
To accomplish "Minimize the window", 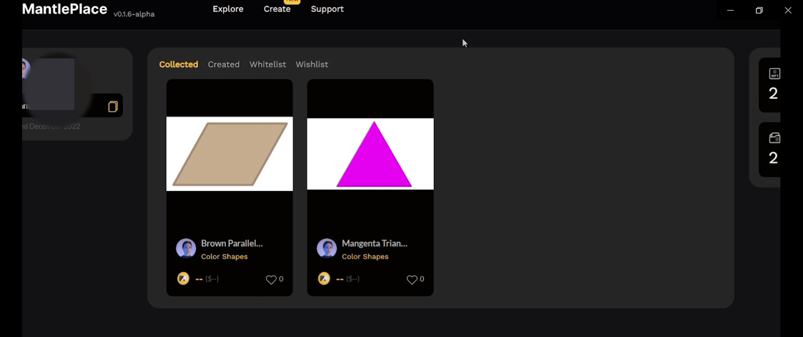I will 731,10.
